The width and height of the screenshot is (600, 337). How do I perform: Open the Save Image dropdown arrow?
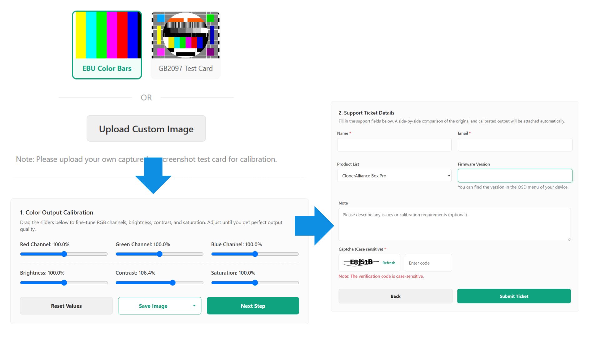[194, 306]
